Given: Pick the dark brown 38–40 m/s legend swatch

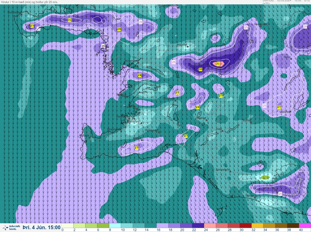Looking at the screenshot, I should (293, 226).
